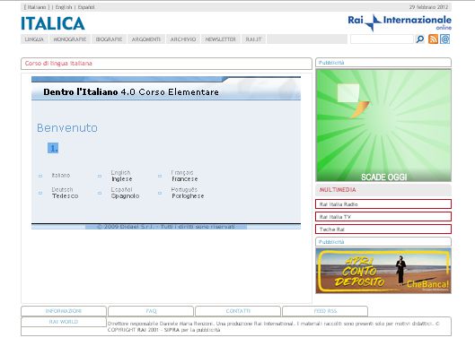This screenshot has width=475, height=355.
Task: Choose Français Francese course language
Action: [184, 176]
